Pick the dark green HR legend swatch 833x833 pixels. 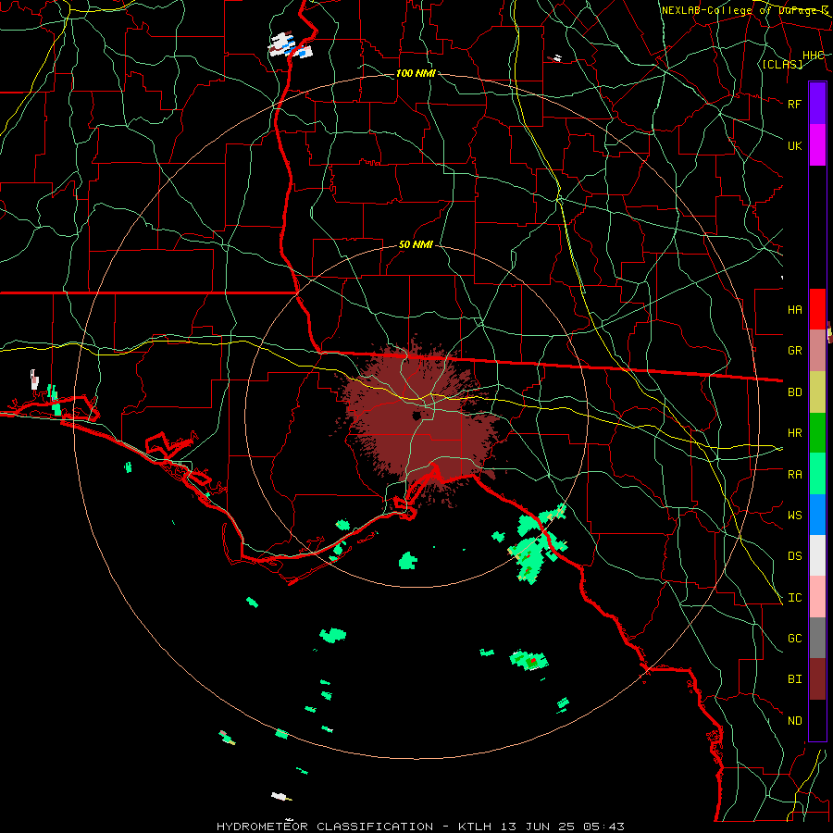[817, 432]
